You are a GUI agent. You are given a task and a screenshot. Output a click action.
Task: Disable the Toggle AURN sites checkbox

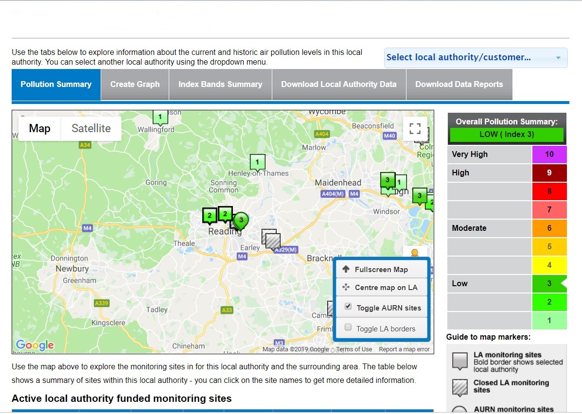[348, 307]
